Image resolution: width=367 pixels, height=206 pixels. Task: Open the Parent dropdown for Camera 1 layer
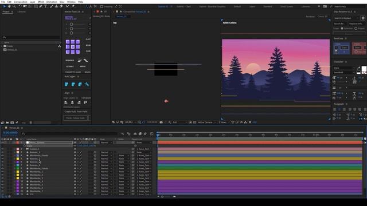(144, 149)
